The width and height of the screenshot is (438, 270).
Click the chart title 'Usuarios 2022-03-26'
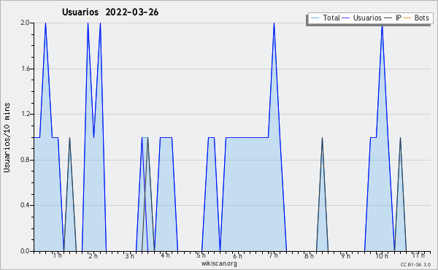point(110,12)
